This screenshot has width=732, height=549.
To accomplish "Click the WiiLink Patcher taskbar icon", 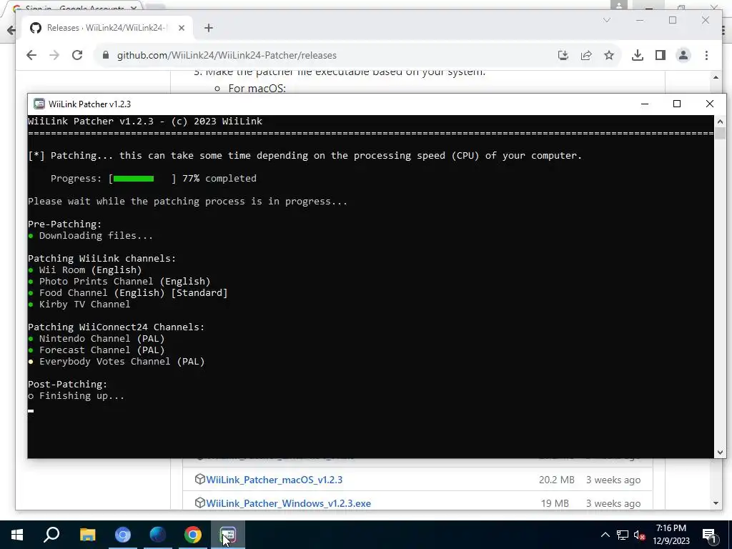I will [x=227, y=535].
